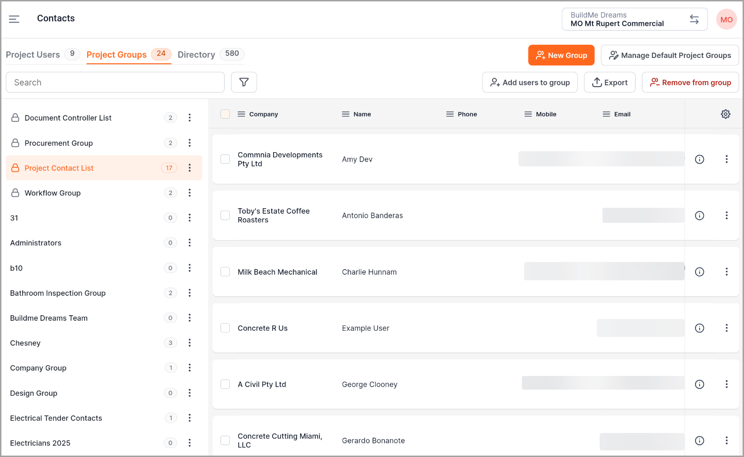Viewport: 744px width, 457px height.
Task: View info for George Clooney row
Action: (x=700, y=384)
